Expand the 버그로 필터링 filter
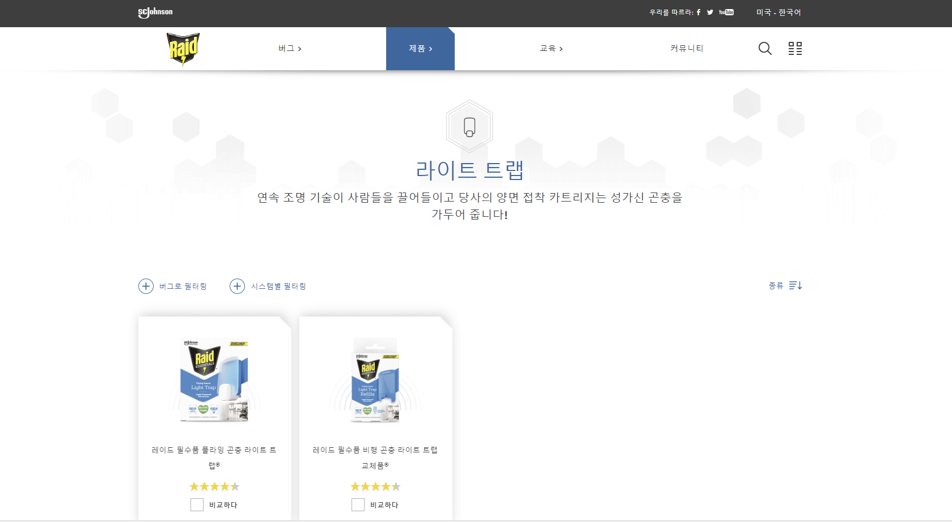Screen dimensions: 952x522 tap(172, 286)
